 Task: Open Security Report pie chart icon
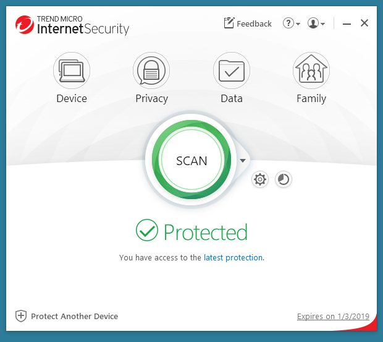pos(284,180)
